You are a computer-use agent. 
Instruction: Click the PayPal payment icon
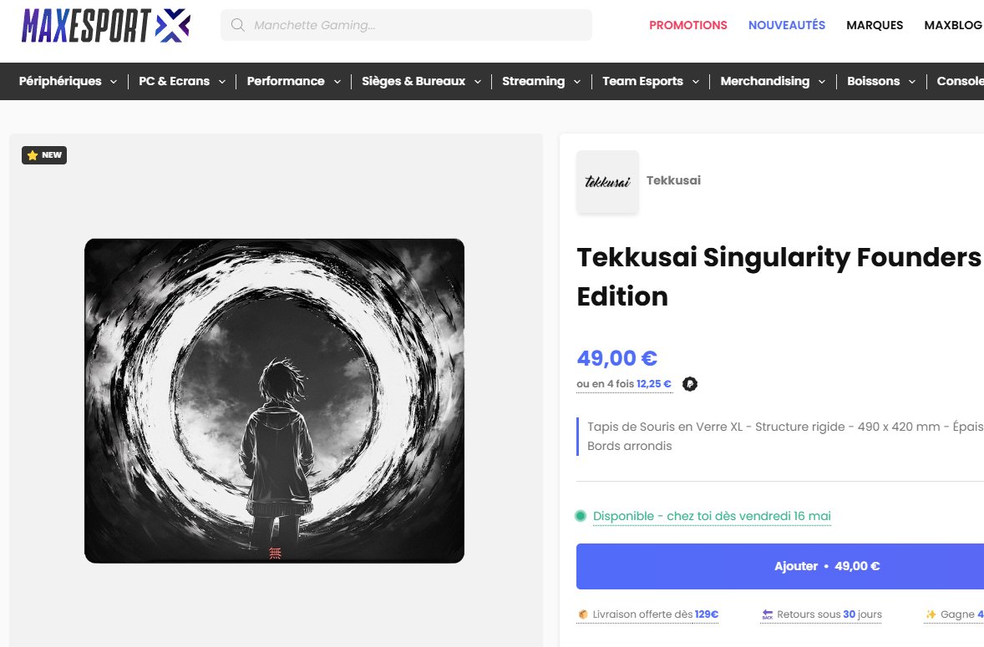[x=690, y=384]
